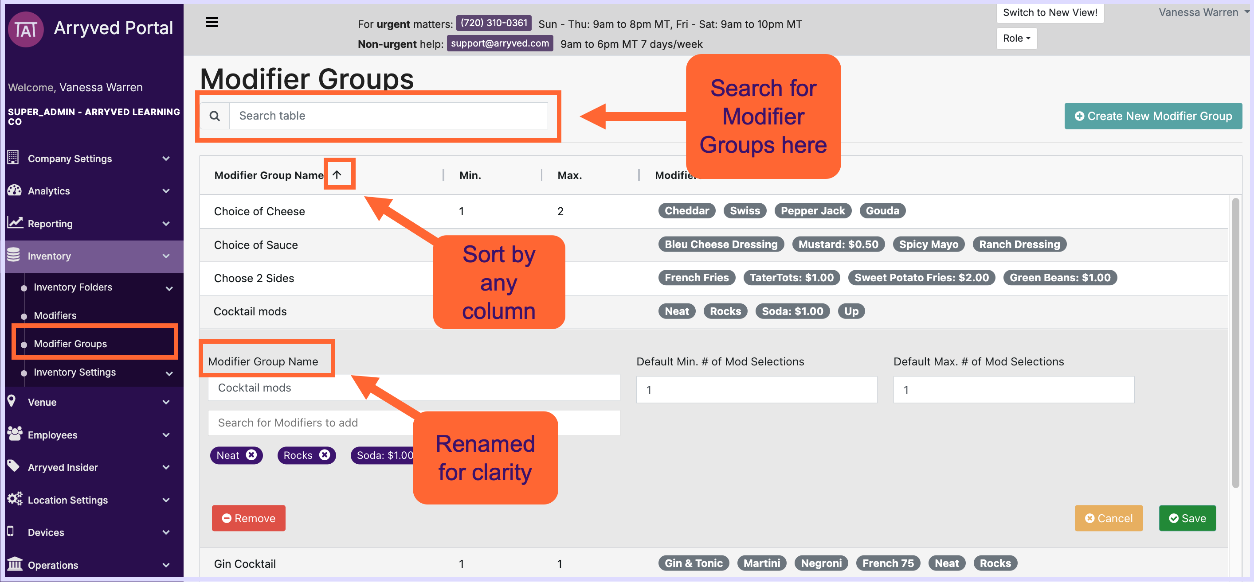
Task: Cancel editing the modifier group
Action: [1109, 518]
